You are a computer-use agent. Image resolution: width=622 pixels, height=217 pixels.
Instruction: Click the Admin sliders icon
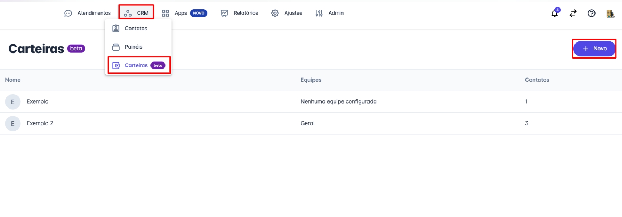pyautogui.click(x=319, y=13)
